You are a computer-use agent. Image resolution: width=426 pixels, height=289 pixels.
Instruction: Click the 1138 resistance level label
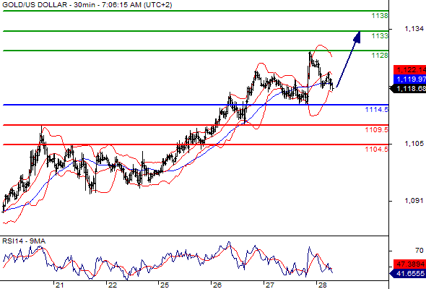click(x=380, y=16)
